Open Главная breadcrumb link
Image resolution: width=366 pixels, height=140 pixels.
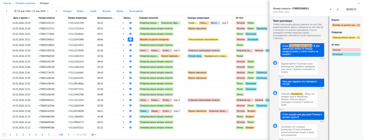pos(7,4)
